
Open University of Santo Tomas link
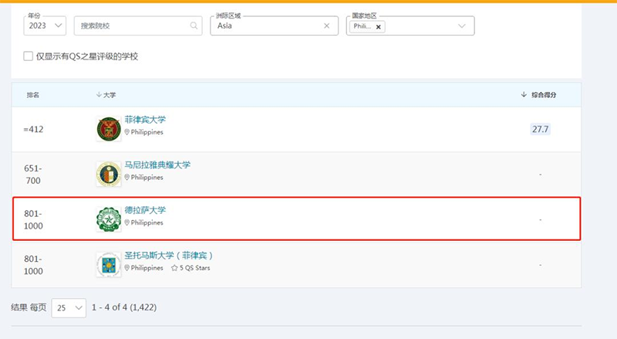169,256
